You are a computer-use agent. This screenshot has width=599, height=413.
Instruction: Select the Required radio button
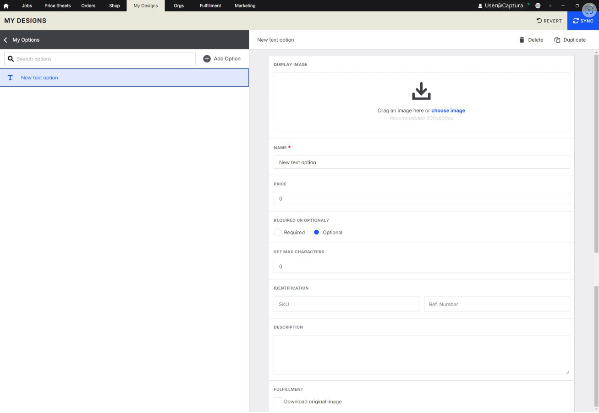[x=278, y=232]
